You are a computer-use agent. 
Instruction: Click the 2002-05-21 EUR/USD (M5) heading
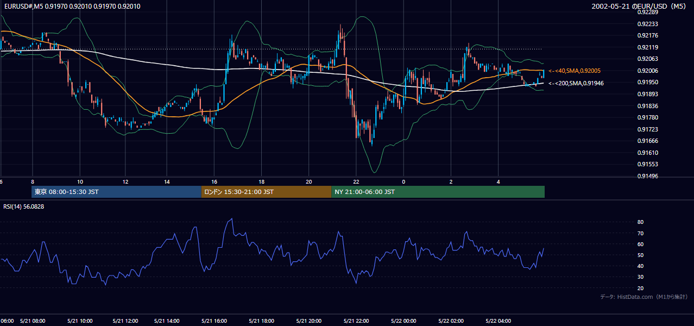point(640,7)
